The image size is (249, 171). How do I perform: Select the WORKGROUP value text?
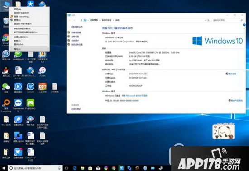136,86
